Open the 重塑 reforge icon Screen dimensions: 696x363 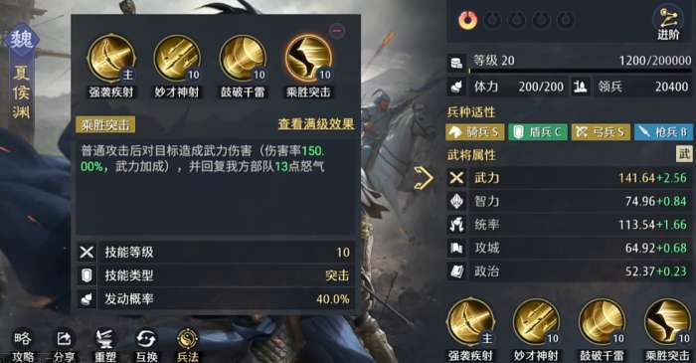click(105, 345)
